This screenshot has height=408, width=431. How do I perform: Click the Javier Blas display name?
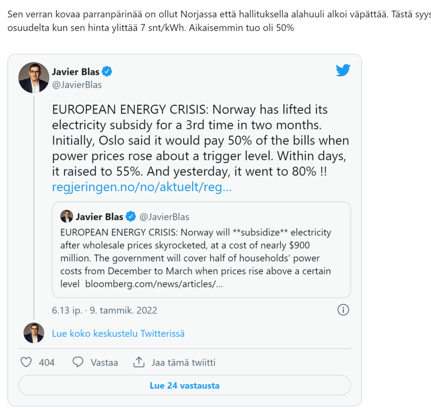[x=75, y=72]
